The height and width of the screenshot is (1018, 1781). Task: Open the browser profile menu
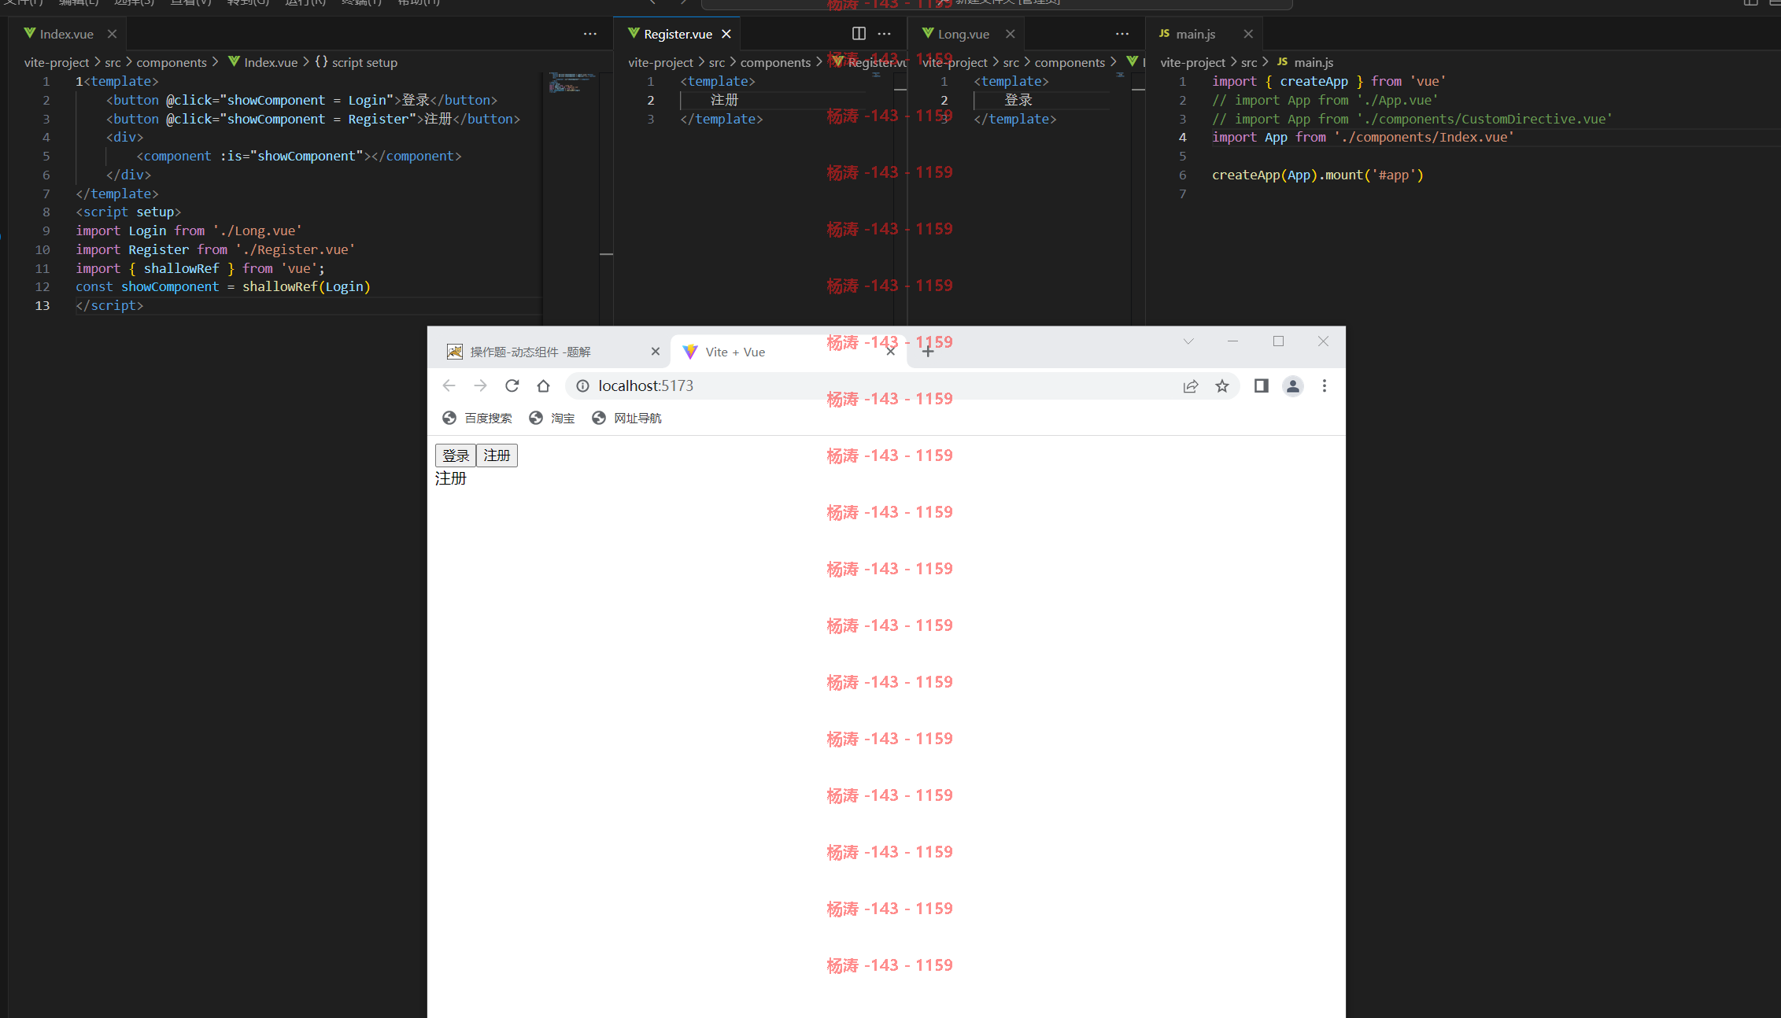1293,385
